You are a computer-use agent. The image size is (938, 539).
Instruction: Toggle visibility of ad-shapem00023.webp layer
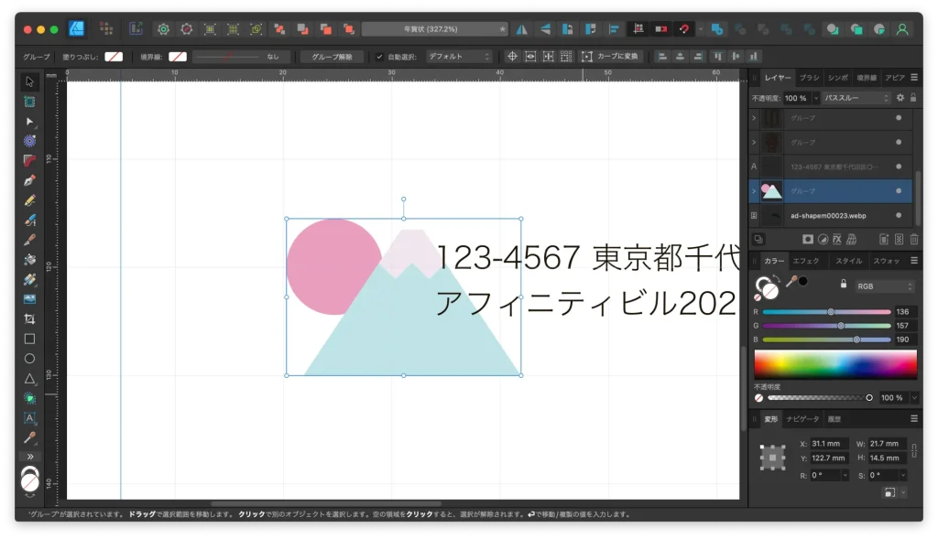tap(899, 215)
